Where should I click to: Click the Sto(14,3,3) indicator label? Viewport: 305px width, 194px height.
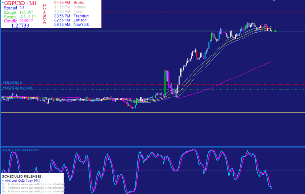(20, 150)
